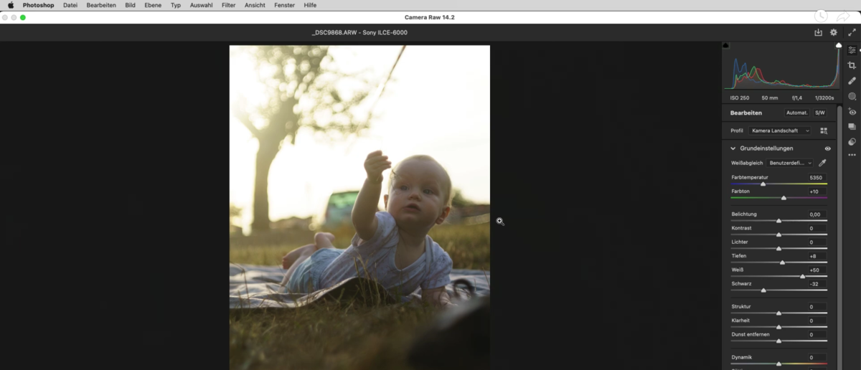Viewport: 861px width, 370px height.
Task: Toggle highlight clipping warning in histogram
Action: [x=838, y=46]
